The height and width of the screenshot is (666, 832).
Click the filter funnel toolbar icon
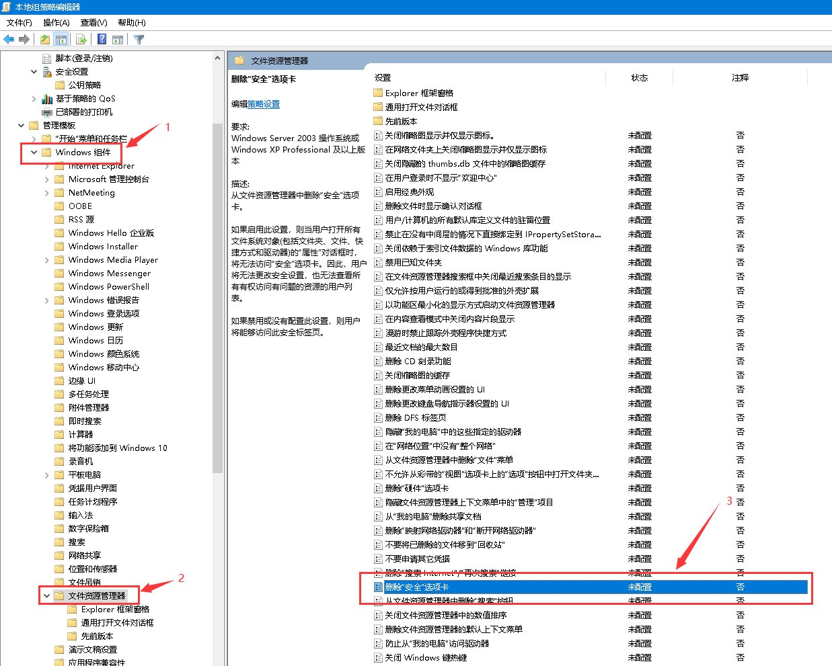(139, 39)
